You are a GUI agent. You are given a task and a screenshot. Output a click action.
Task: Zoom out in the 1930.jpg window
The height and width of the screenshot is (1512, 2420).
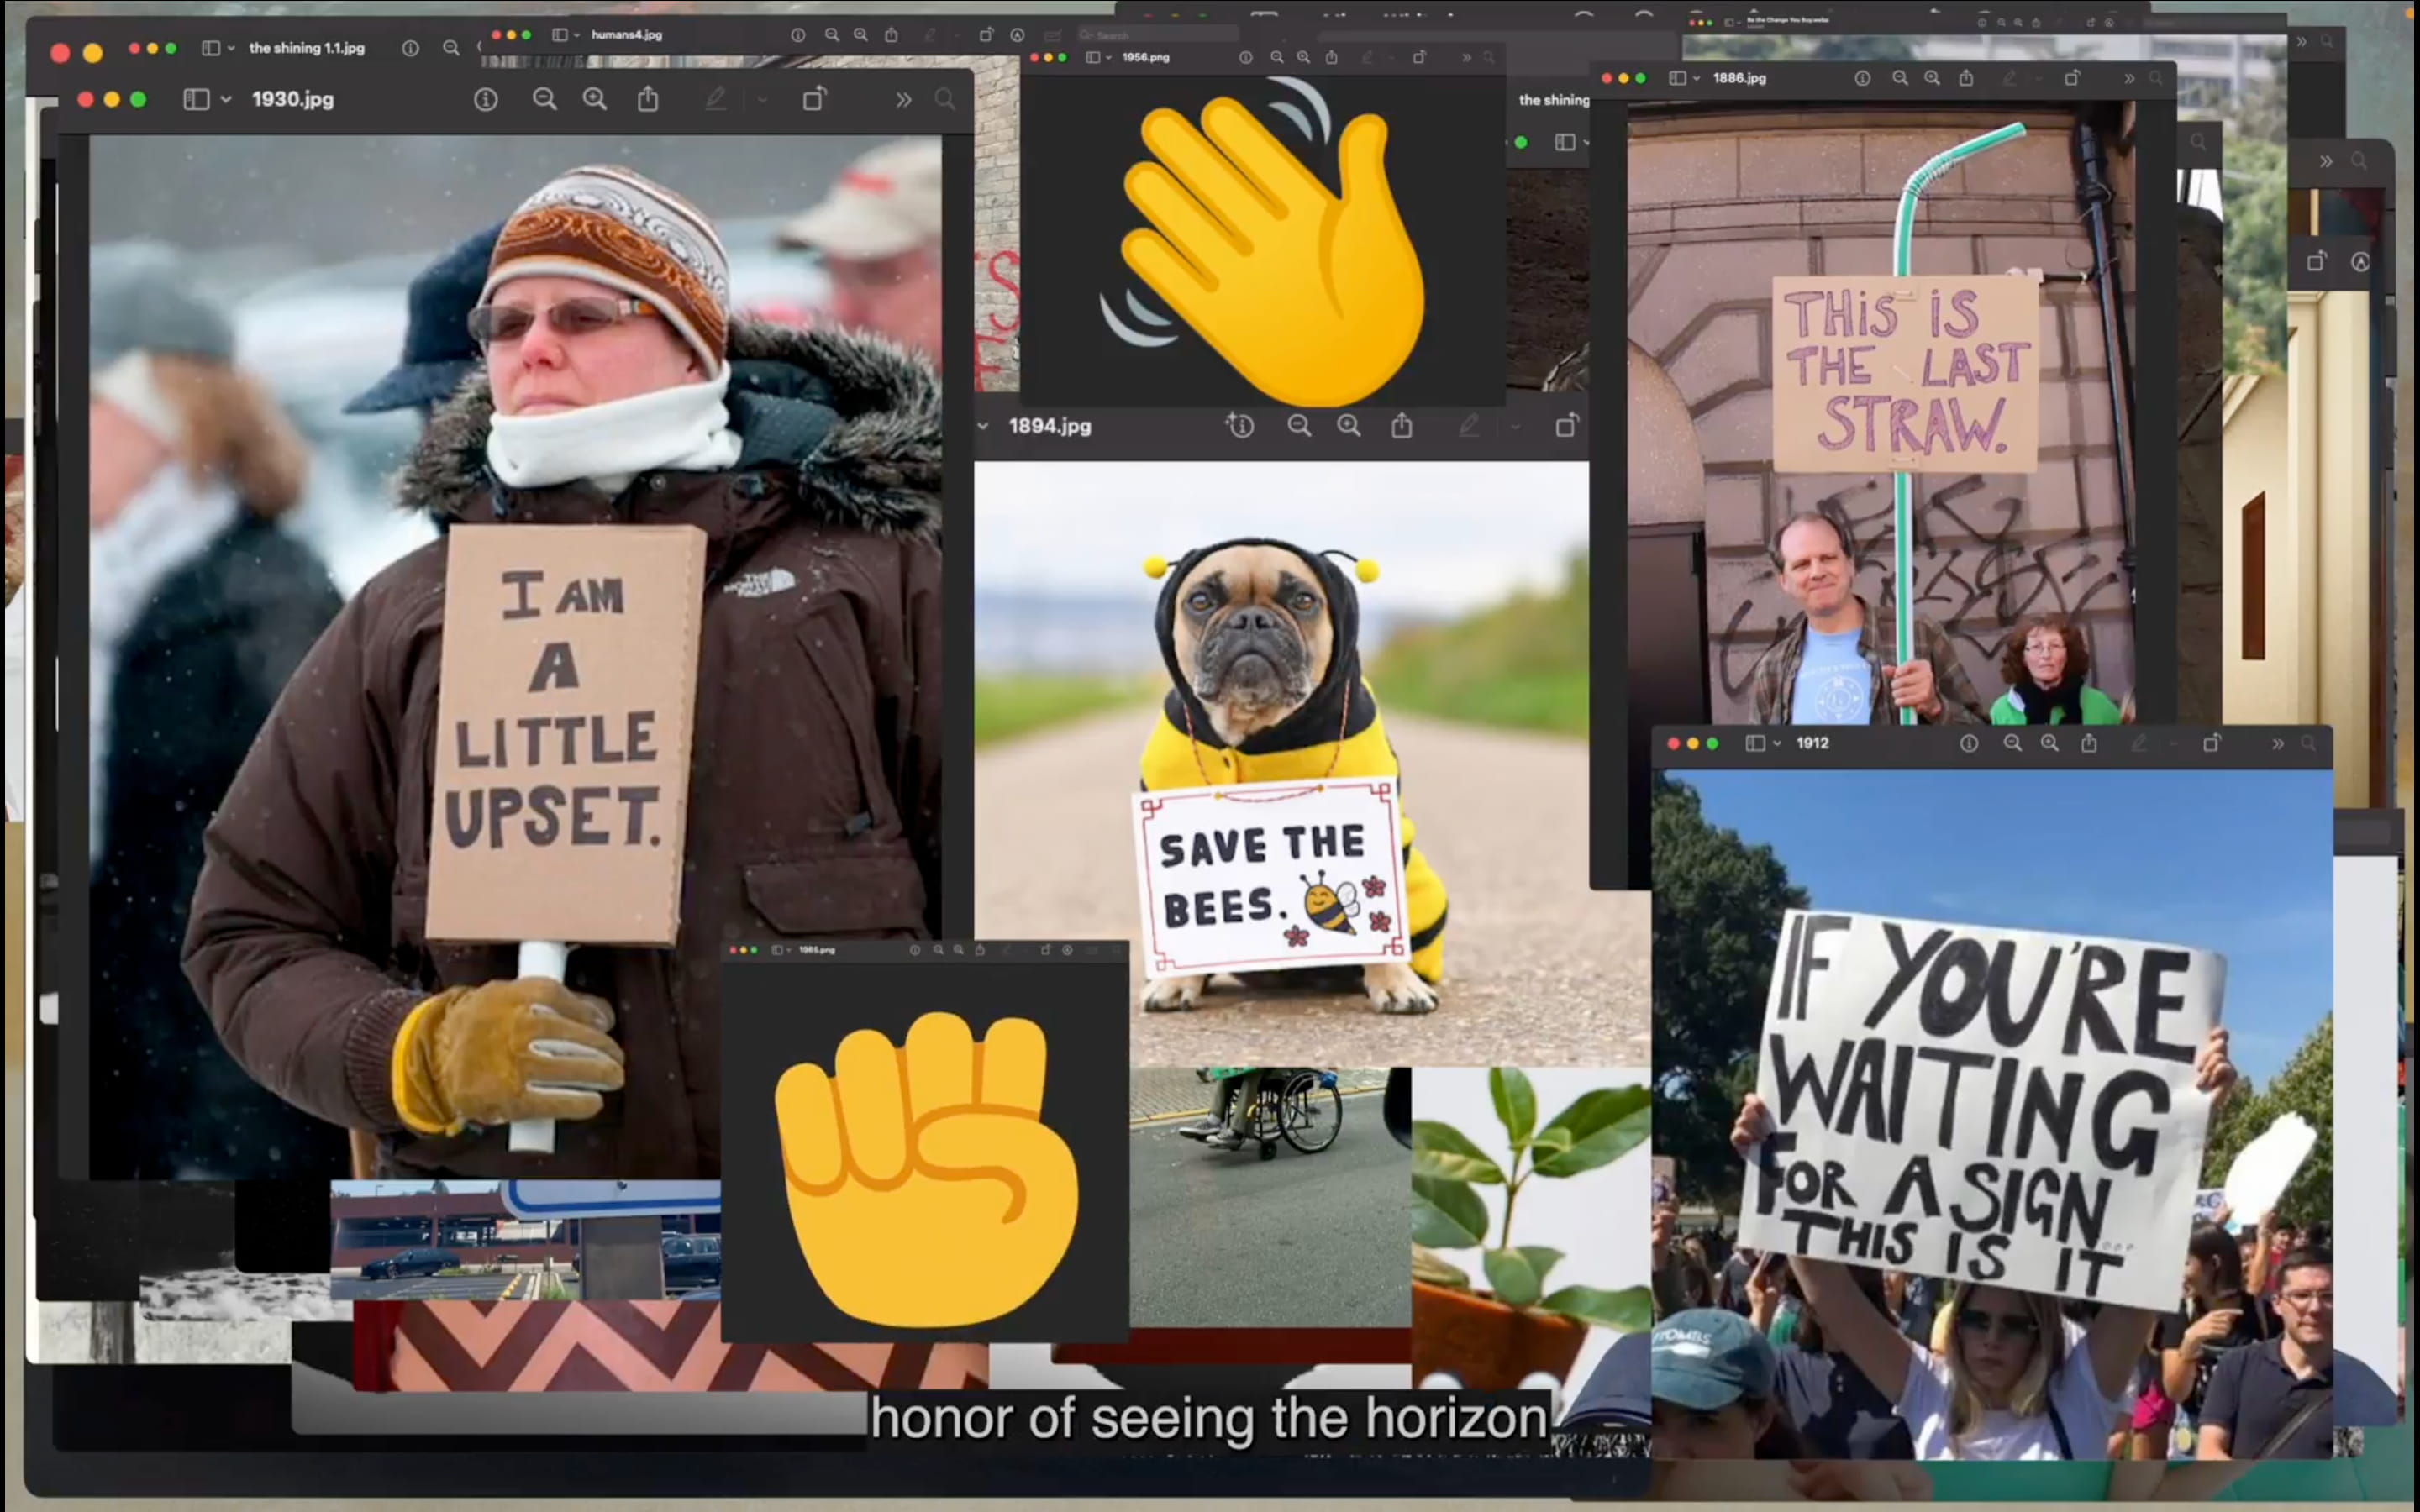point(544,99)
